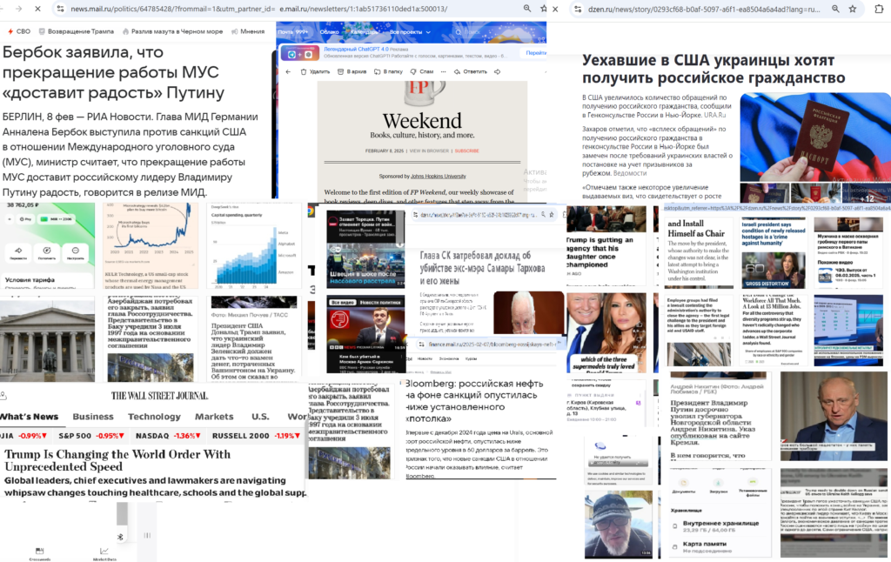Archive the email with В архив
Viewport: 891px width, 562px height.
[x=352, y=71]
